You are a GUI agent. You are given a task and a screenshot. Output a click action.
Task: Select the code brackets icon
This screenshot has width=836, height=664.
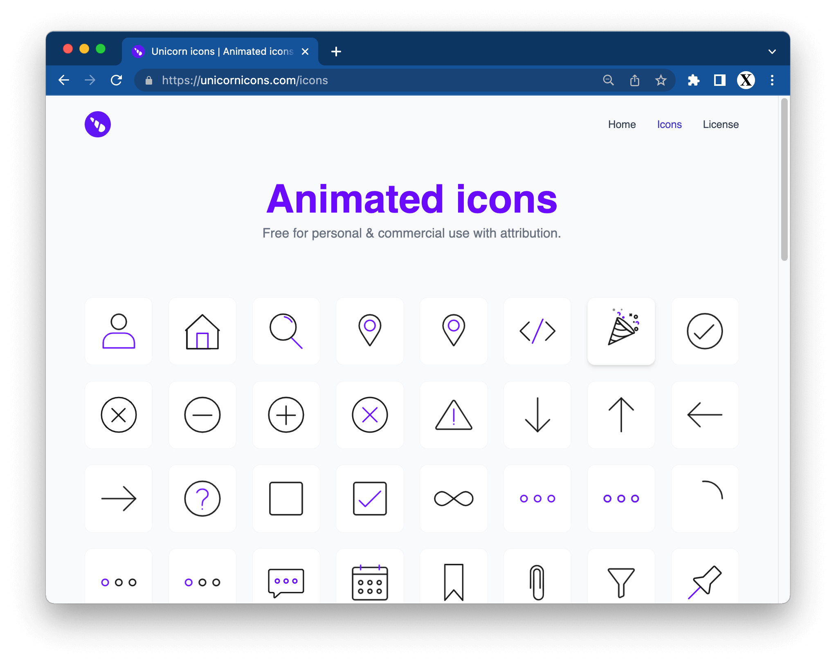537,331
